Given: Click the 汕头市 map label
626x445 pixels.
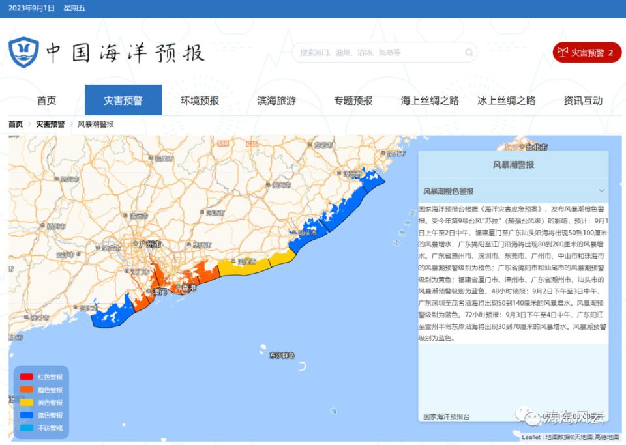Looking at the screenshot, I should point(307,232).
